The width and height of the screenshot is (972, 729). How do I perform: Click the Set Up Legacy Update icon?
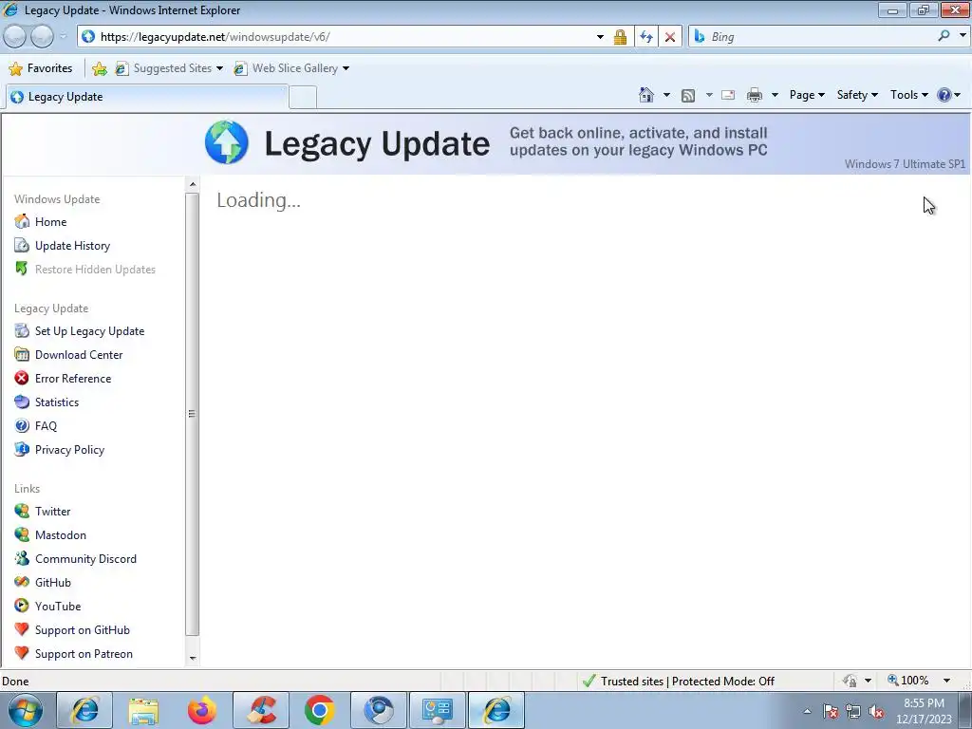point(22,330)
